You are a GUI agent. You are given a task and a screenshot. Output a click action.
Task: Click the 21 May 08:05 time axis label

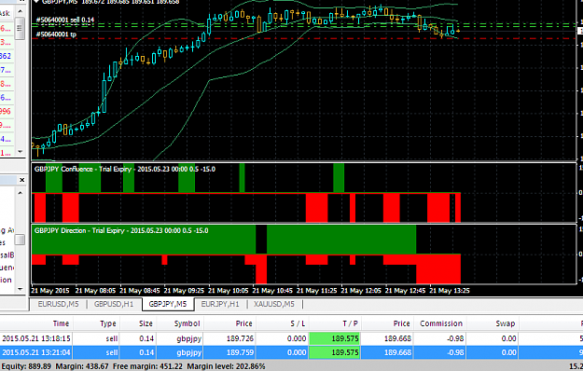(x=95, y=291)
